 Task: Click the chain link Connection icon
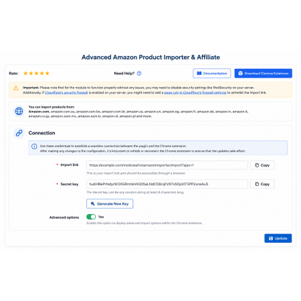[x=19, y=133]
